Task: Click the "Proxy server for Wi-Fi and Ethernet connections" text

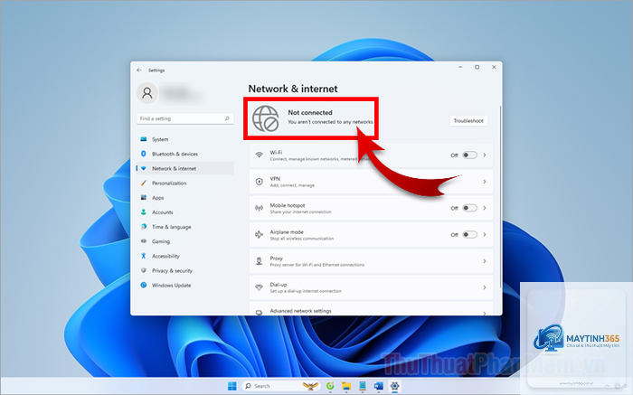Action: pyautogui.click(x=316, y=265)
